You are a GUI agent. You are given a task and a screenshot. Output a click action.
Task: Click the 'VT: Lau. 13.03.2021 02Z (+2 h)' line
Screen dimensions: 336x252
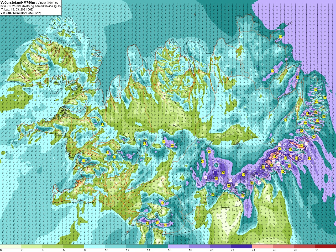21,13
